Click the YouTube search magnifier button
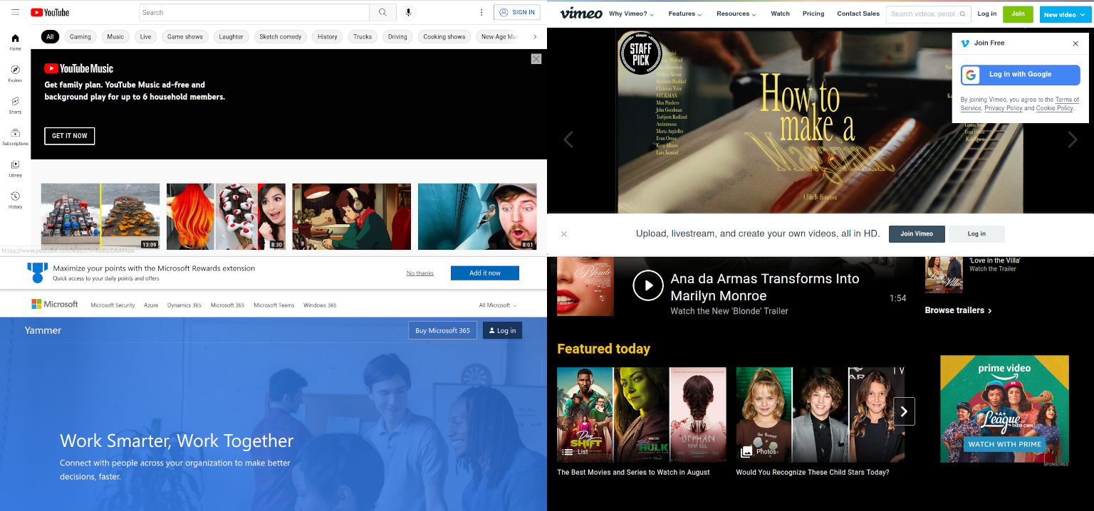The image size is (1094, 511). click(x=382, y=12)
